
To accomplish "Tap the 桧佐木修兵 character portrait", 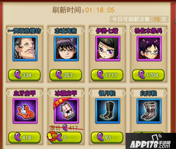I will coord(149,48).
